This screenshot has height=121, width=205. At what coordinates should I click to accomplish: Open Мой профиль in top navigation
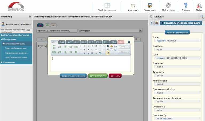(x=168, y=7)
